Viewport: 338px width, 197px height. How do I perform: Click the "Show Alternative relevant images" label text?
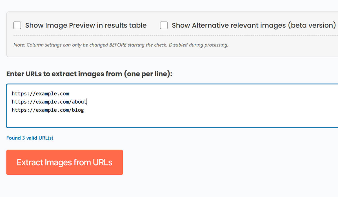pyautogui.click(x=229, y=26)
